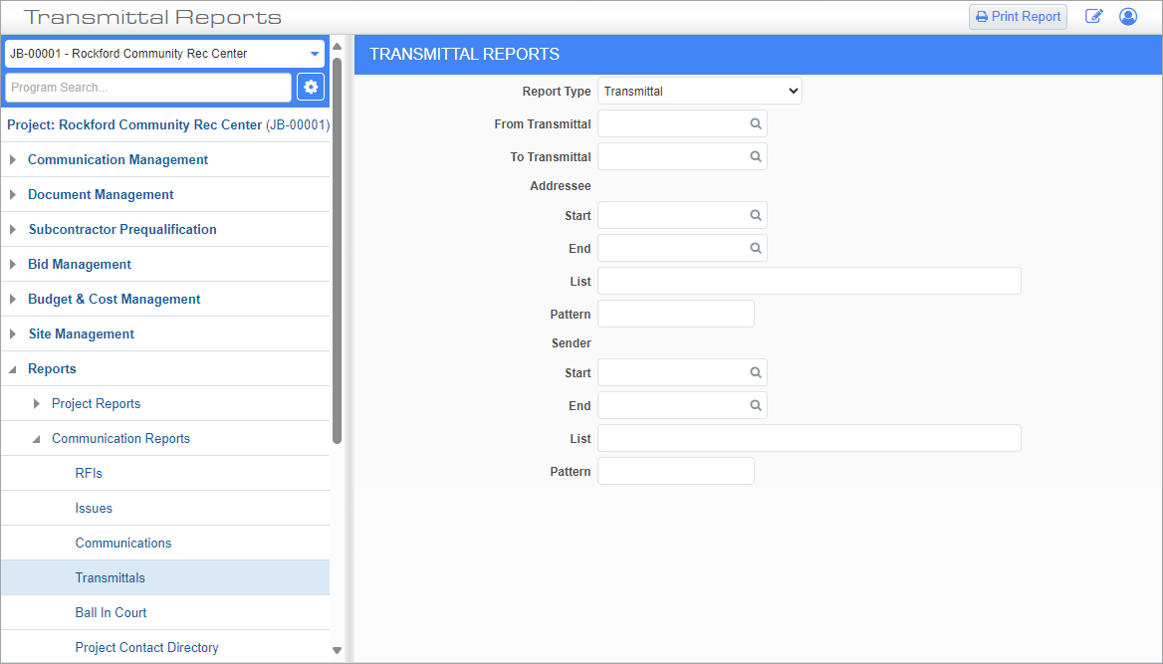Open the user profile icon
Image resolution: width=1163 pixels, height=664 pixels.
tap(1127, 16)
